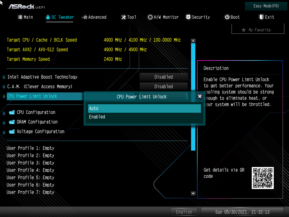Open My Favorite list

point(258,30)
